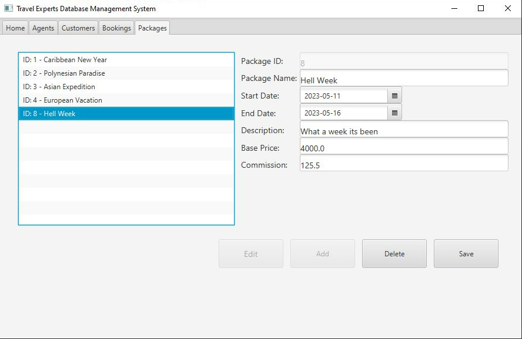
Task: Click the Start Date text box
Action: [x=344, y=96]
